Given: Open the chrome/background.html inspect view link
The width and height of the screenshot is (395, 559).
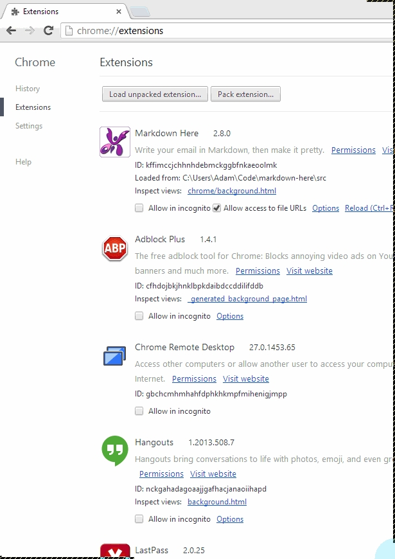Looking at the screenshot, I should [x=232, y=191].
